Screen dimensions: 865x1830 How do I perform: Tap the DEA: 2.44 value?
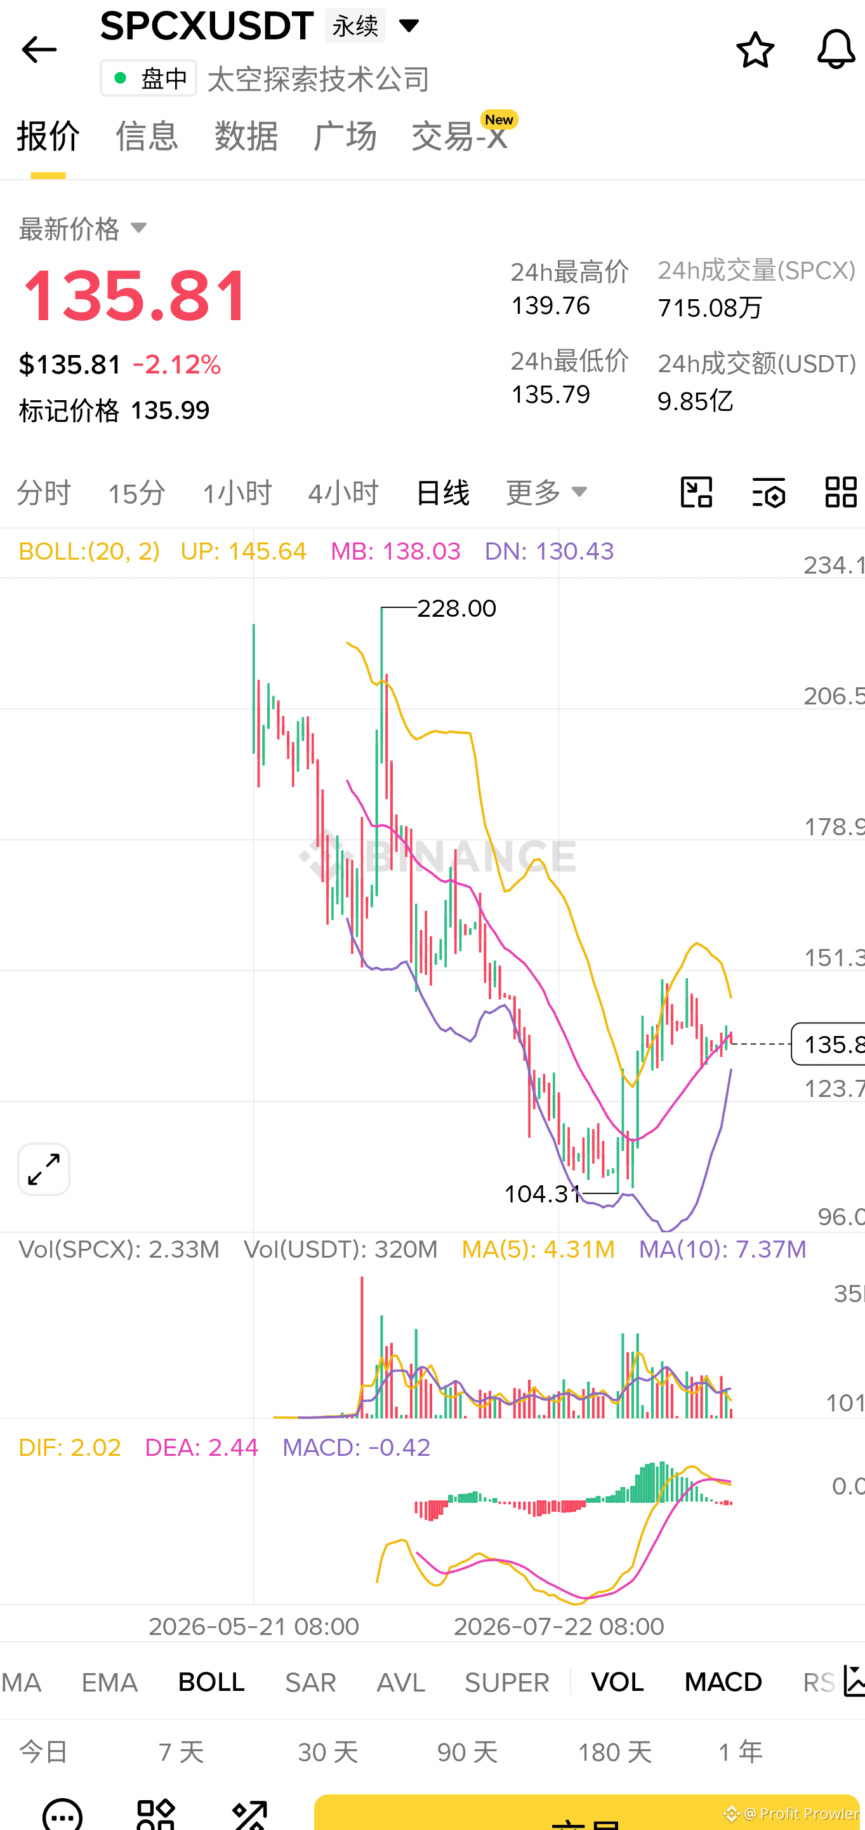click(202, 1448)
